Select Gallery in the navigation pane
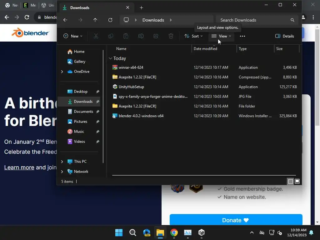Viewport: 320px width, 240px height. click(x=79, y=62)
